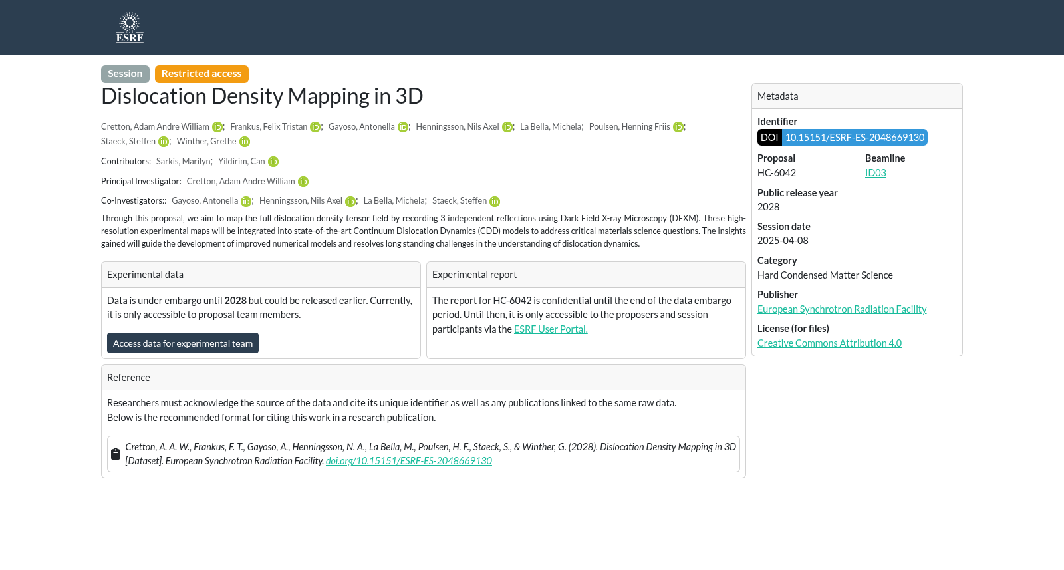Open ORCID icon beside Principal Investigator Cretton

[303, 182]
